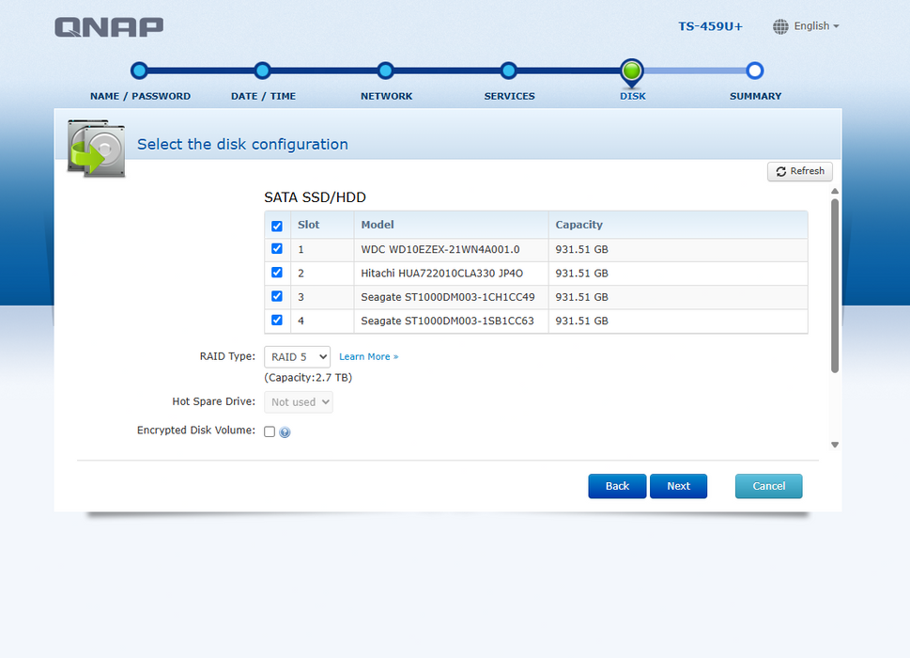Screen dimensions: 910x658
Task: Select the SERVICES step label
Action: pos(510,97)
